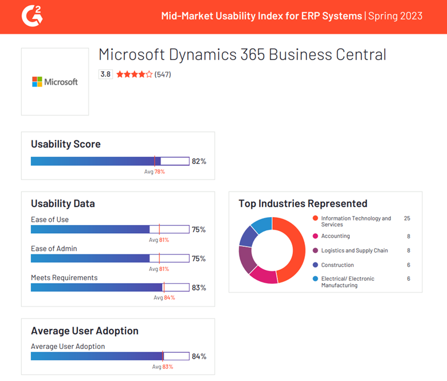
Task: Click the Spring 2023 label
Action: pos(395,16)
